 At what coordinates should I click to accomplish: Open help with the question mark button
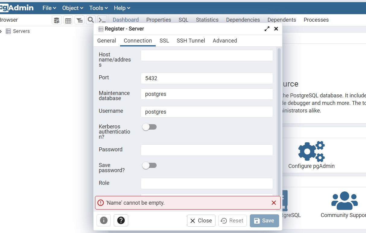121,220
